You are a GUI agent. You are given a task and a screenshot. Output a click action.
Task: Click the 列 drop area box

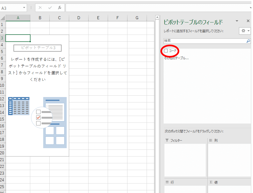(230, 160)
